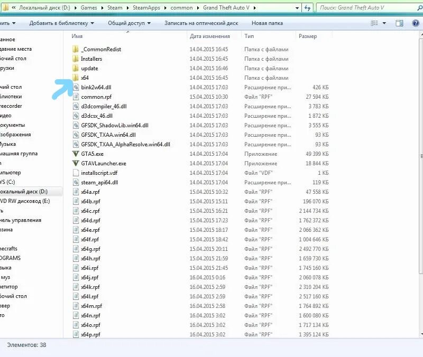
Task: Click the change view icon
Action: [x=374, y=23]
